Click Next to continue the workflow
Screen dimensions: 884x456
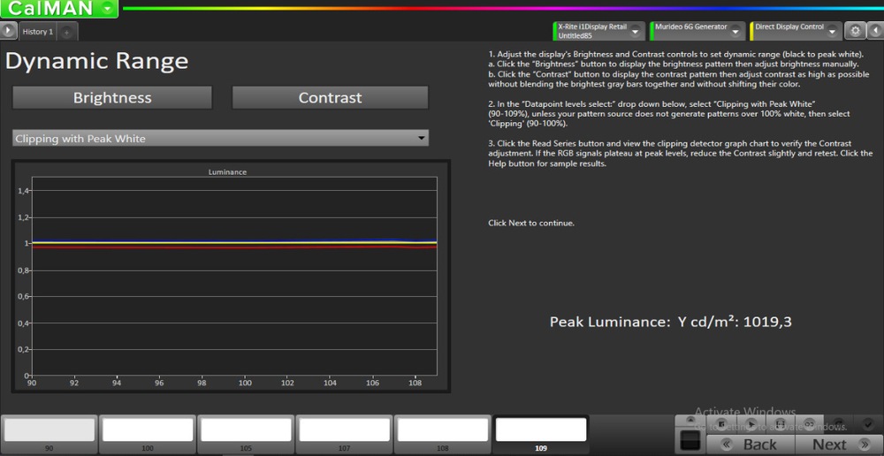click(x=836, y=445)
